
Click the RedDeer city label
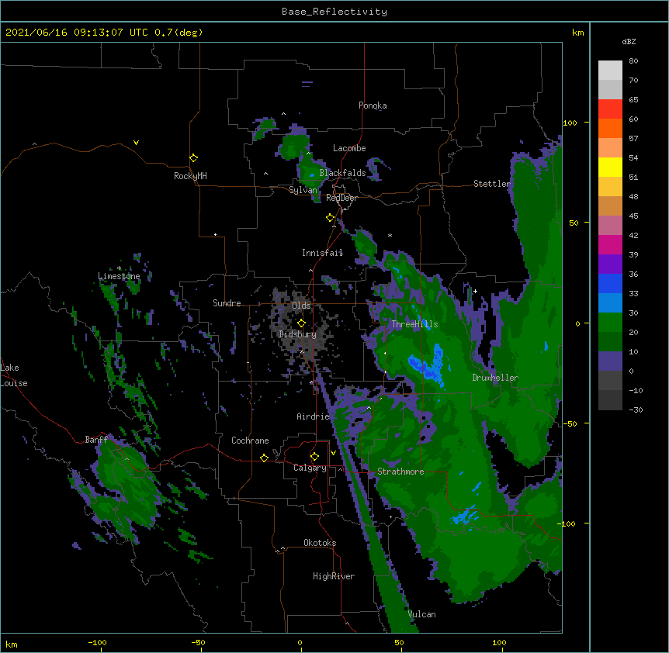(x=341, y=198)
